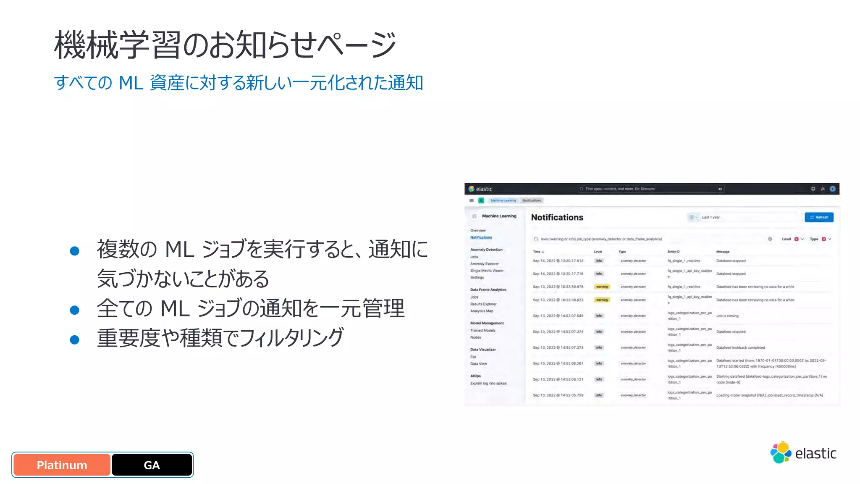Click the search magnifier in the query bar

536,239
